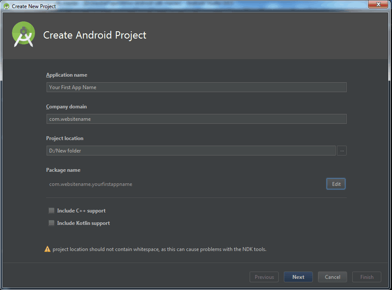Open the project location browse (...) button

tap(342, 150)
